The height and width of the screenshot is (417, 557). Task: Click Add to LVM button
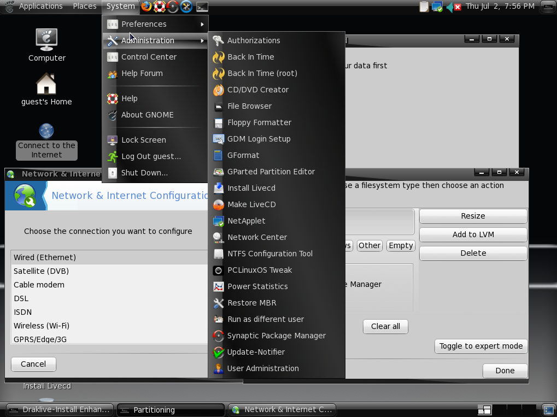[x=473, y=234]
